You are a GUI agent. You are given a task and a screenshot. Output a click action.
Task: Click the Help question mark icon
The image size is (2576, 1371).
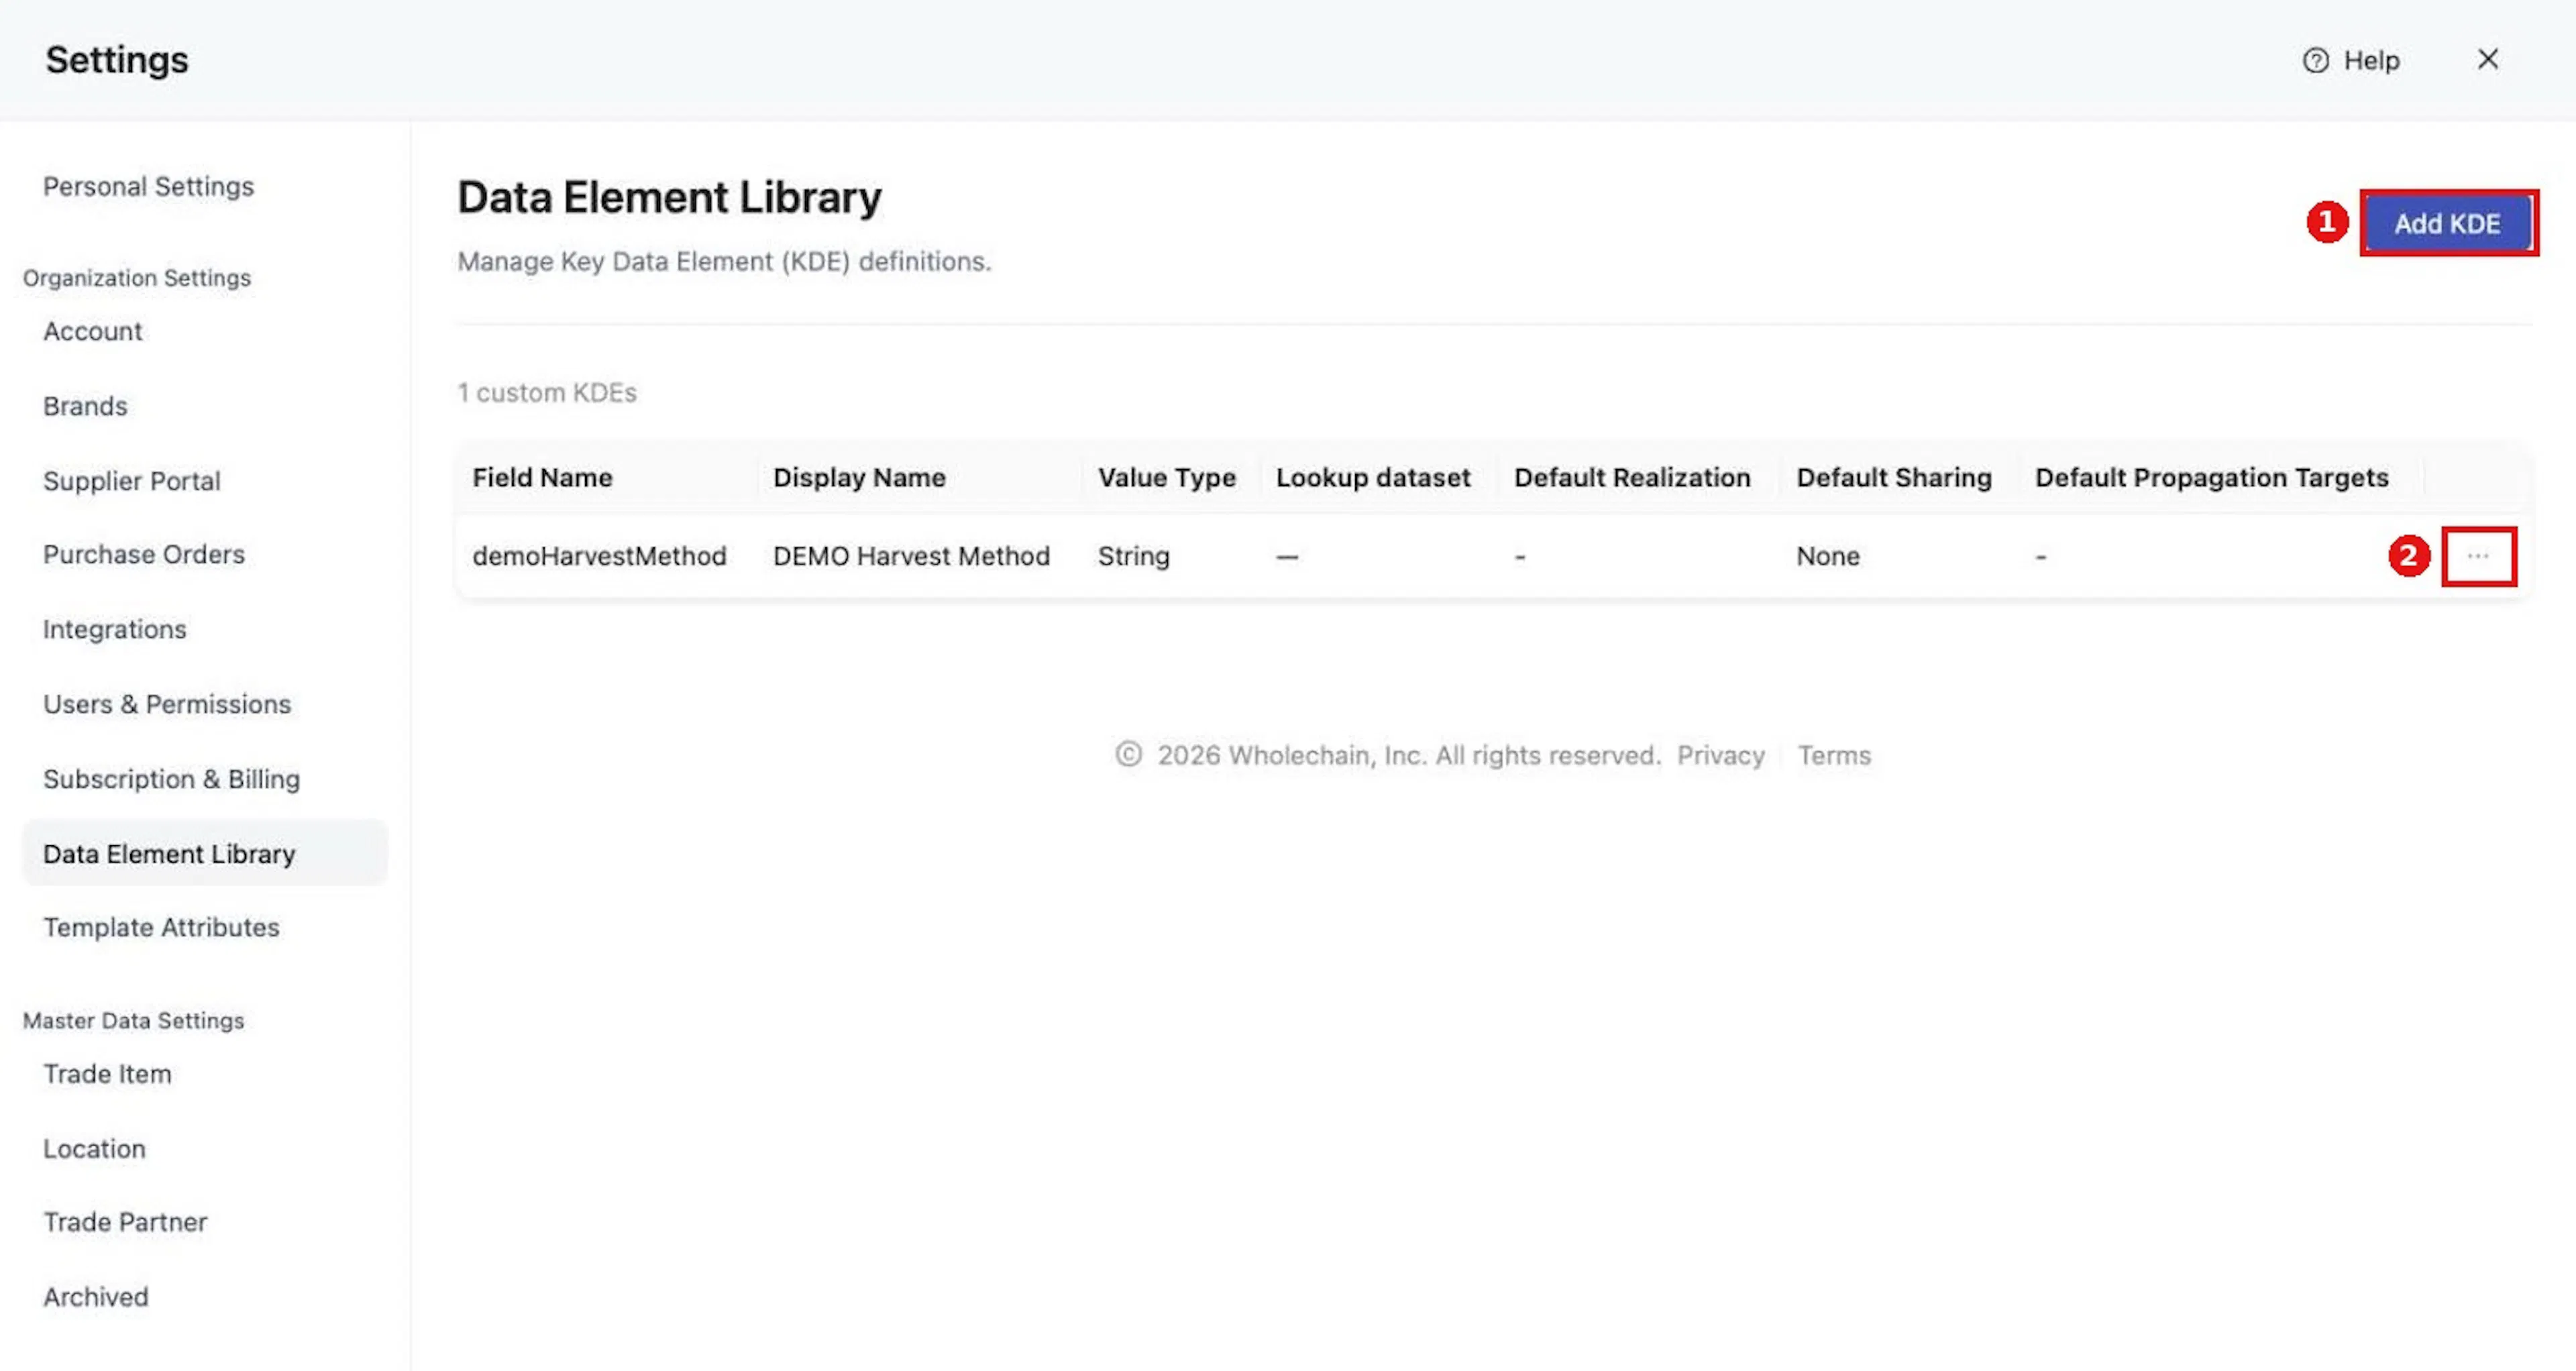pos(2315,61)
